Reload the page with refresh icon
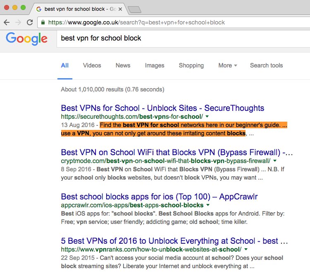The width and height of the screenshot is (310, 276). click(x=30, y=22)
